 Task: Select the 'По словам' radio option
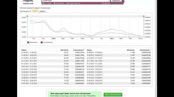point(43,3)
